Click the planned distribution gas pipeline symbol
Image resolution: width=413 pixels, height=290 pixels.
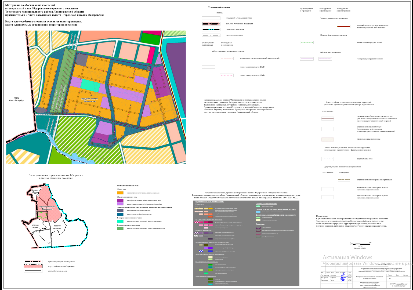pyautogui.click(x=325, y=59)
